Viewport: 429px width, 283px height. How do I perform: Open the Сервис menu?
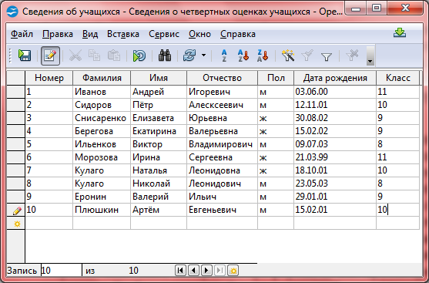click(164, 34)
